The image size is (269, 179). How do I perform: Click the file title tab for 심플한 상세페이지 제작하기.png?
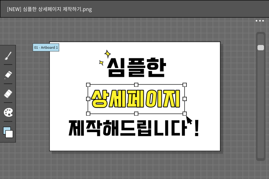pyautogui.click(x=49, y=9)
